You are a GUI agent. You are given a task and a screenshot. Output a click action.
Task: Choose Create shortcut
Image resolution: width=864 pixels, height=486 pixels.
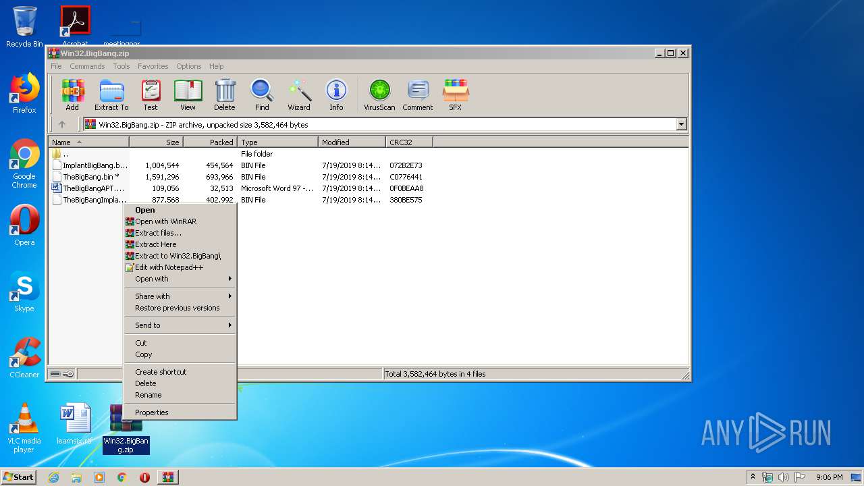coord(180,372)
